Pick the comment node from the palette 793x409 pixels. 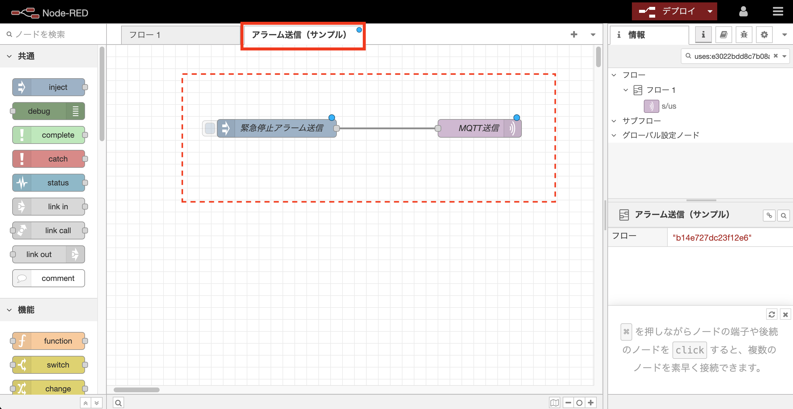pos(49,278)
